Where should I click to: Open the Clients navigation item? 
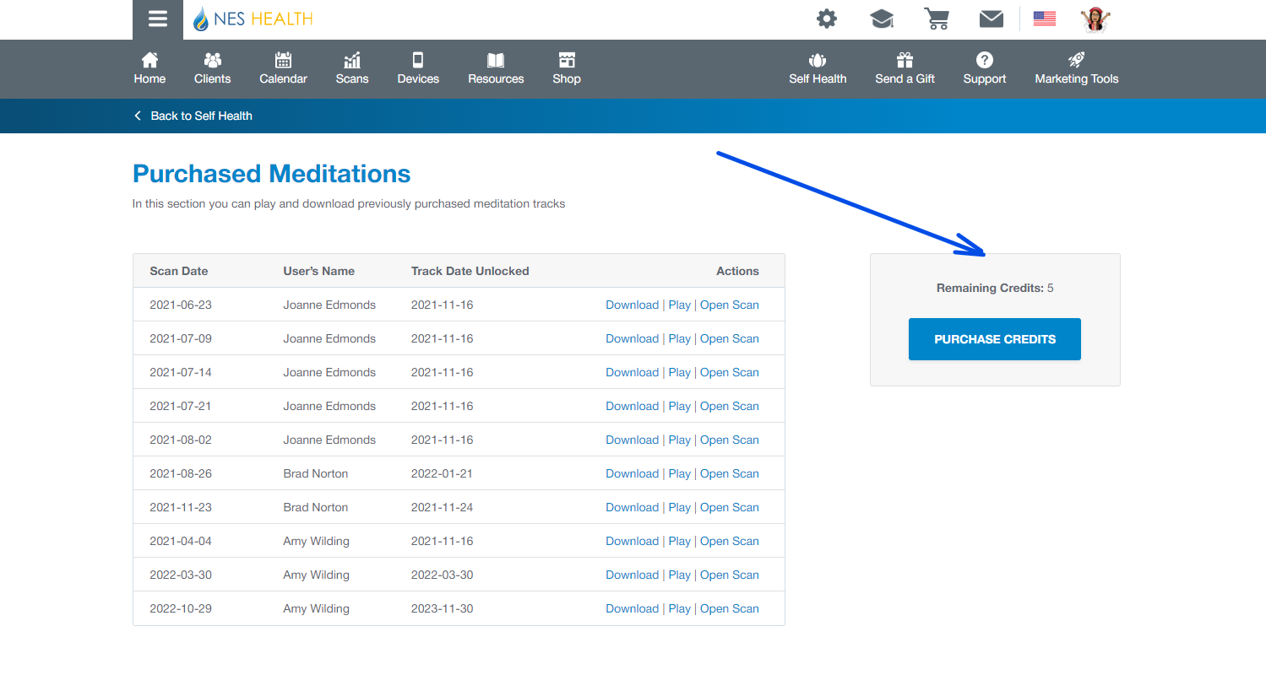[212, 68]
